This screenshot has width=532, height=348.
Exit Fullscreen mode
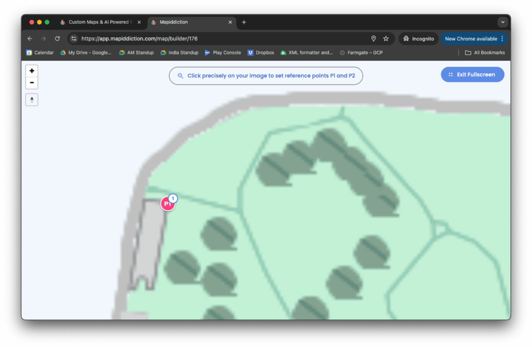pos(472,75)
